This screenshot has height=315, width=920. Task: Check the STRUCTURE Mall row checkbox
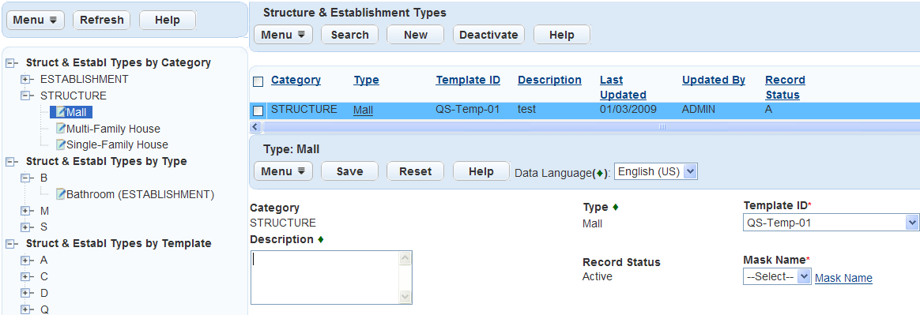[x=258, y=111]
